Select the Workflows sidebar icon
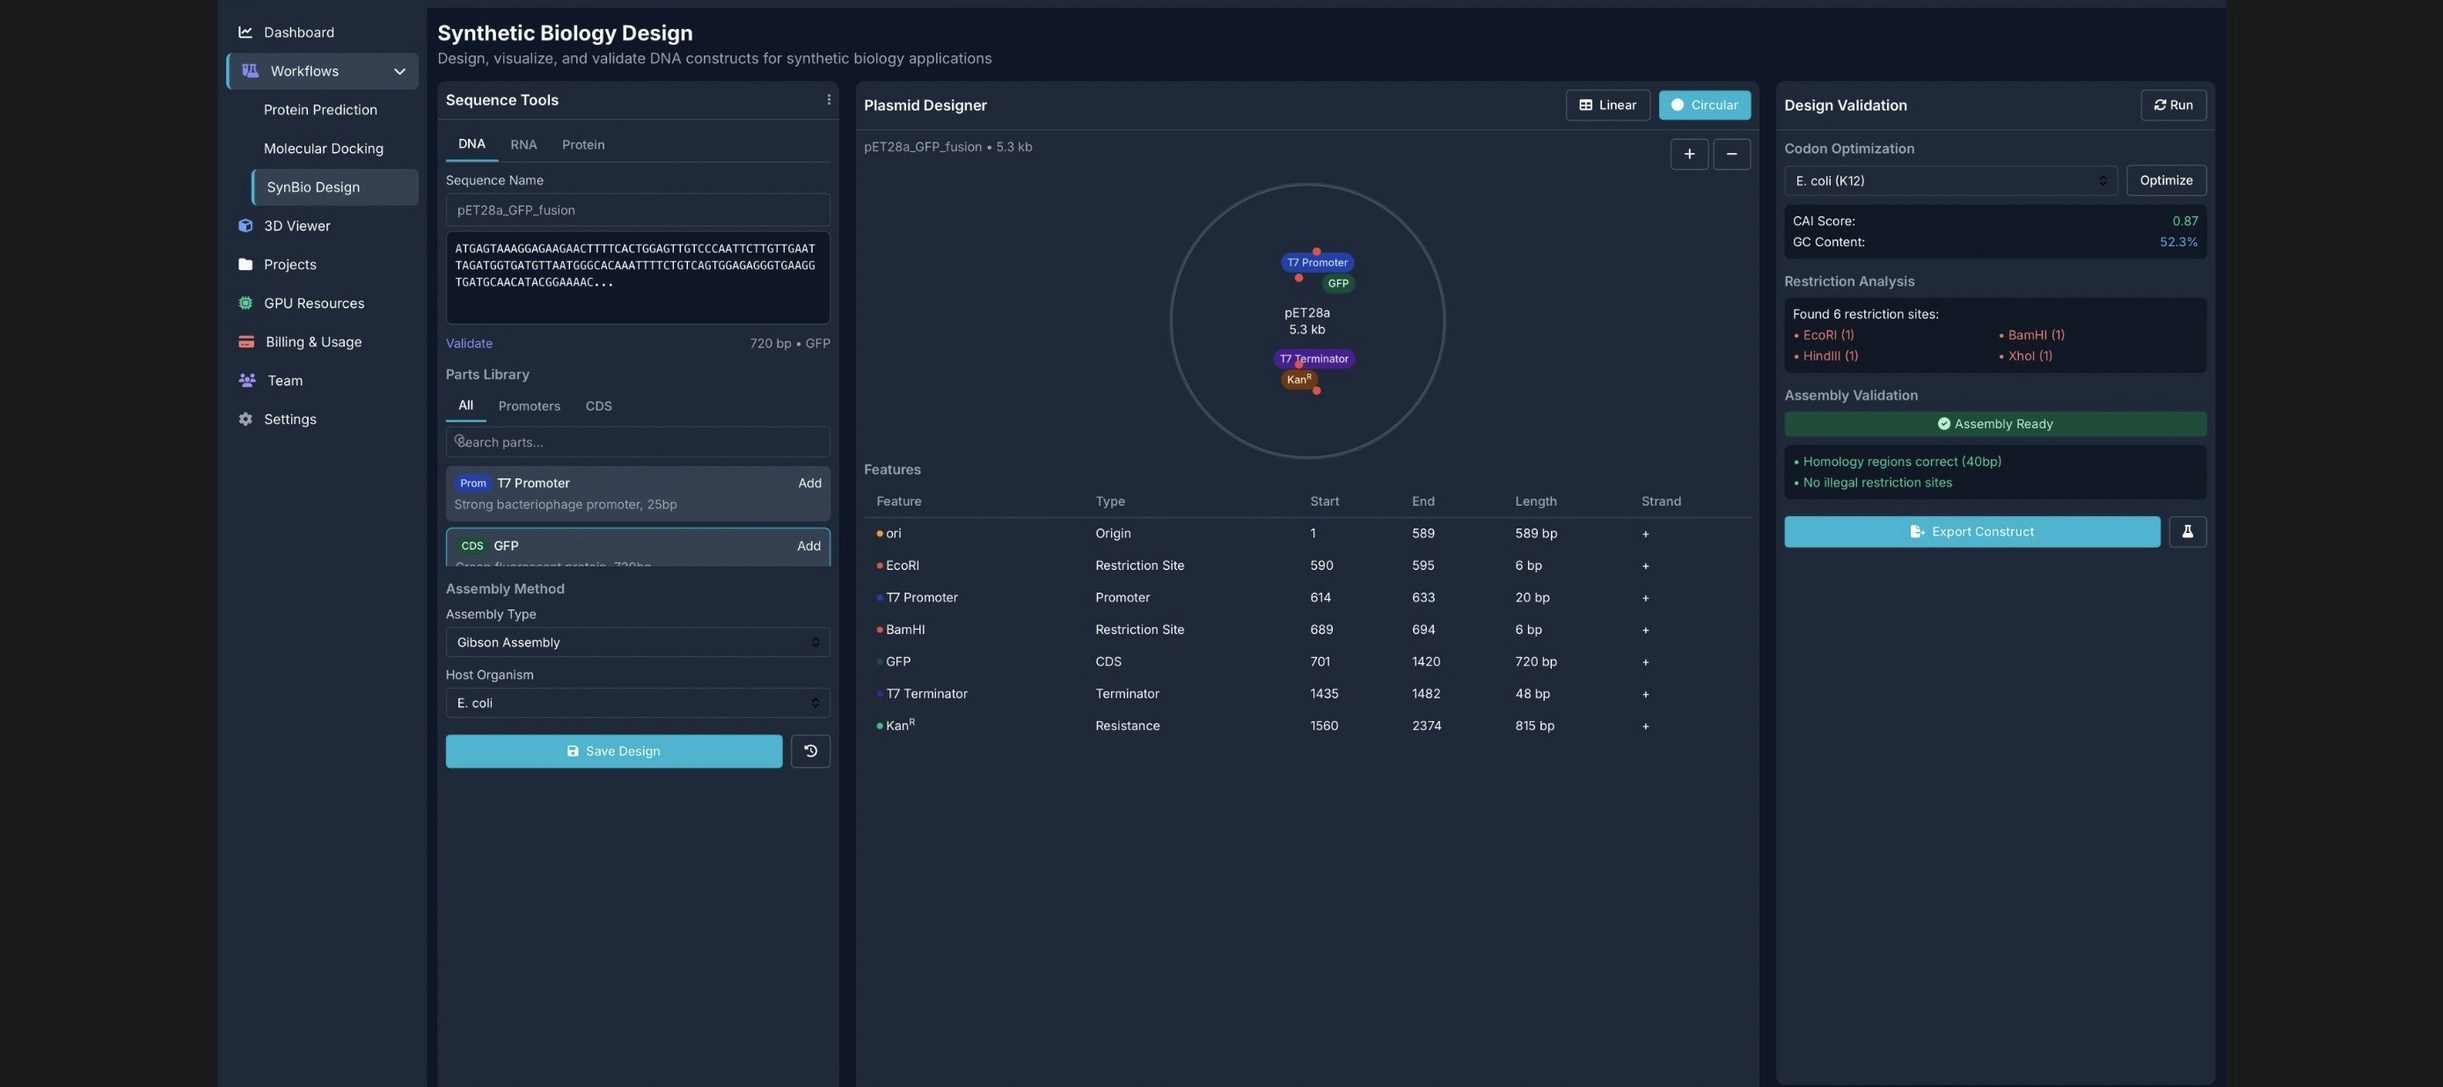 point(250,70)
